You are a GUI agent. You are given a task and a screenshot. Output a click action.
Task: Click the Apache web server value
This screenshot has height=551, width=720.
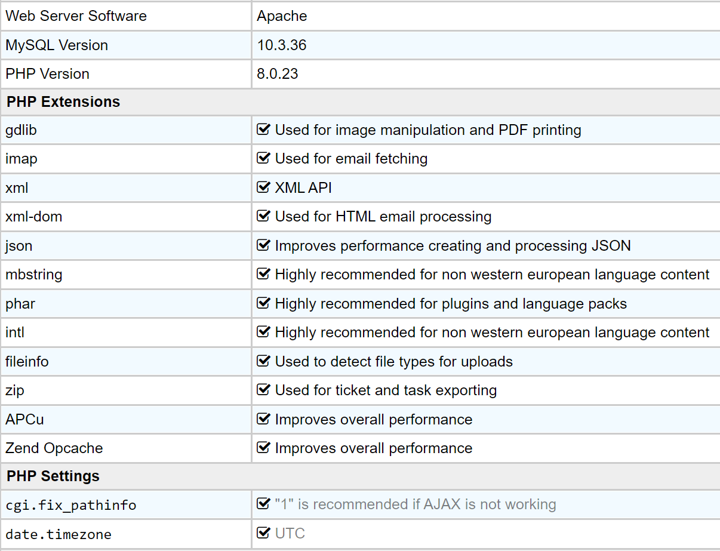click(282, 16)
